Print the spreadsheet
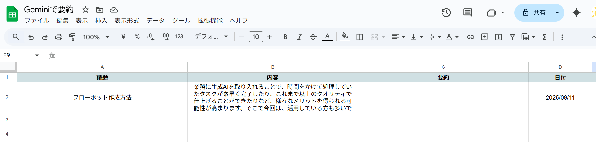The width and height of the screenshot is (596, 142). pyautogui.click(x=58, y=37)
